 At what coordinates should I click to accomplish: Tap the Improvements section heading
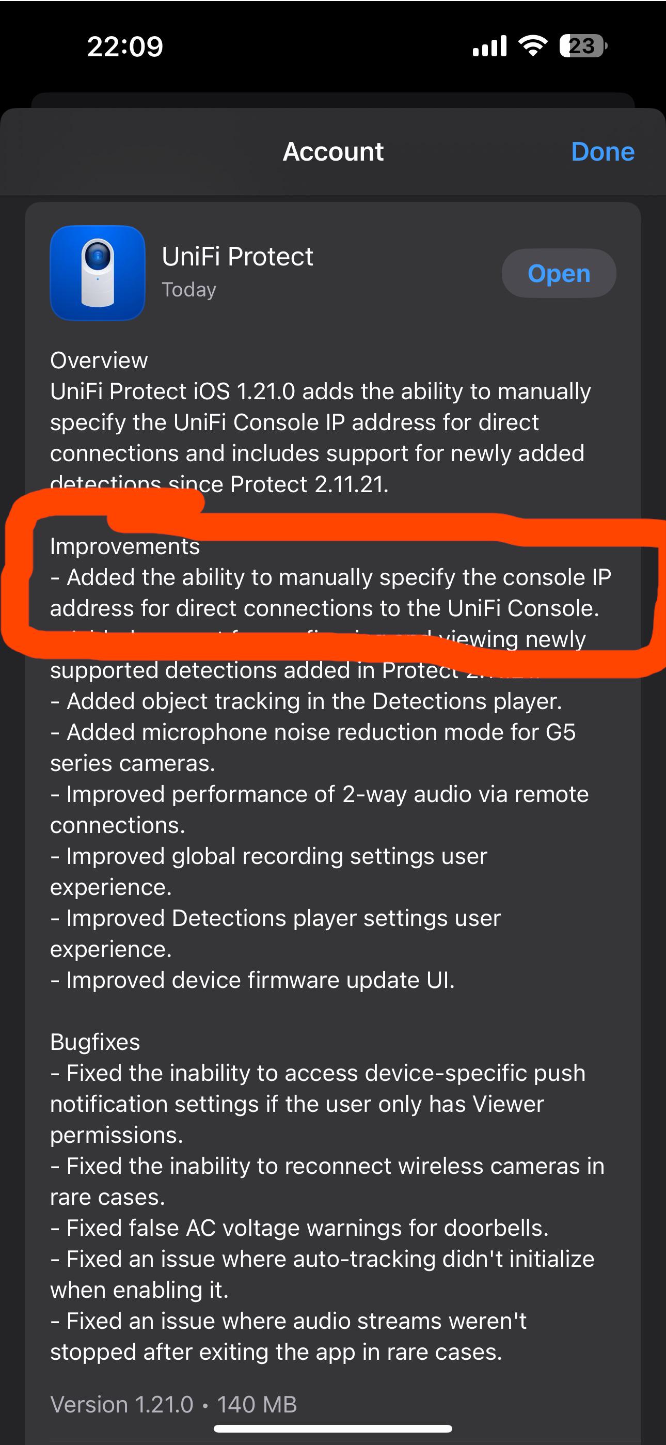tap(125, 546)
